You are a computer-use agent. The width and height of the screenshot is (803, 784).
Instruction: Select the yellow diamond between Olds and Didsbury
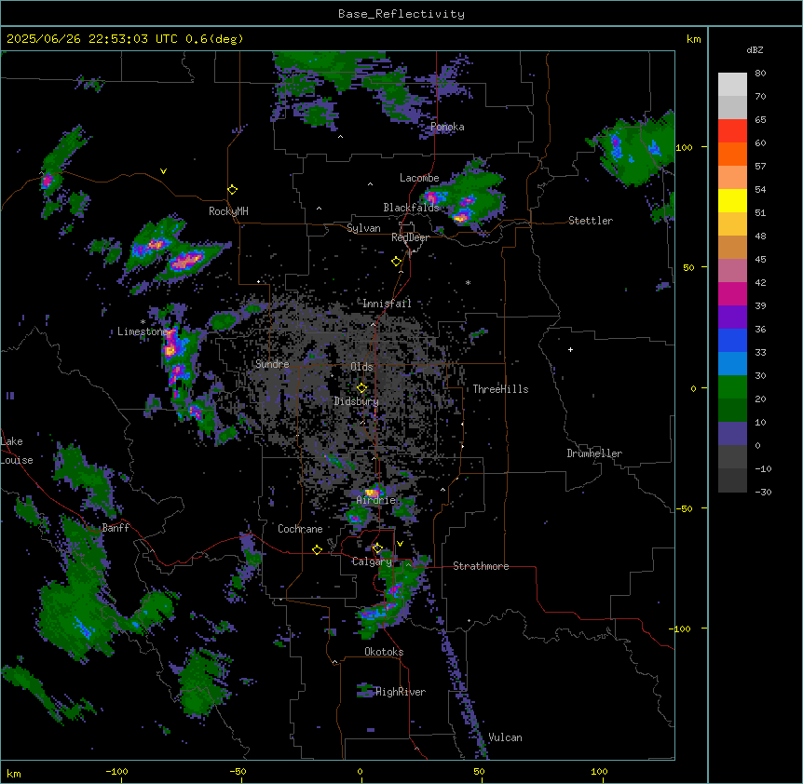361,388
